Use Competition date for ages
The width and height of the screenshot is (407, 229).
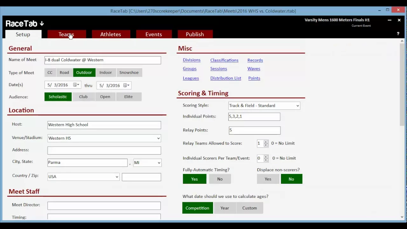click(x=197, y=208)
